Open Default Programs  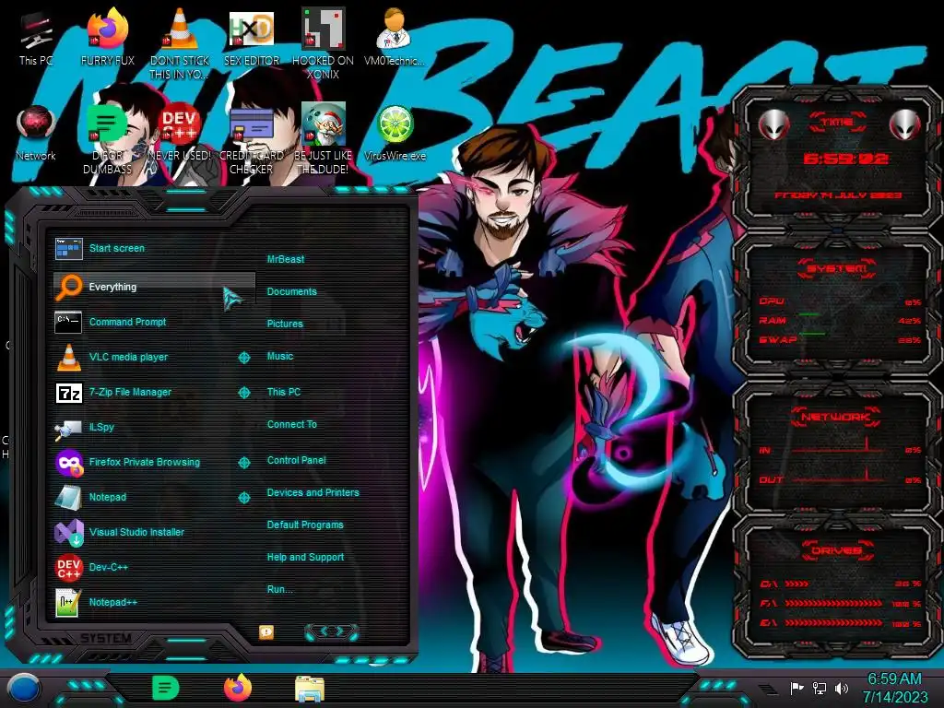(304, 525)
